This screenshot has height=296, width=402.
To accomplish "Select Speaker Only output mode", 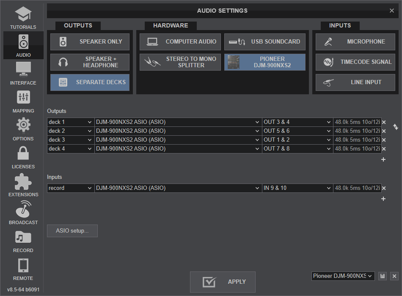I will pos(90,42).
